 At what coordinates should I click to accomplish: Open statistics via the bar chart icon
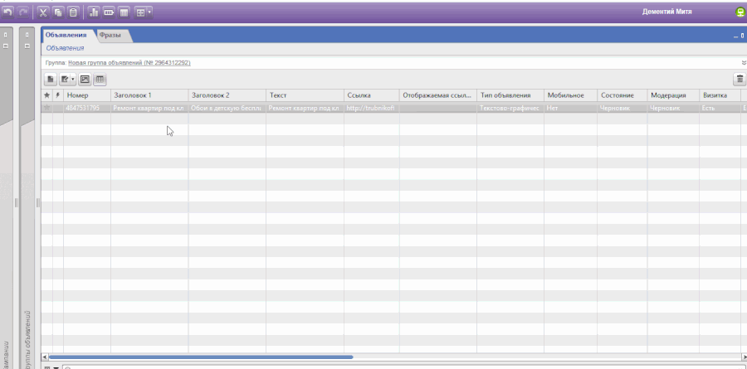[94, 12]
